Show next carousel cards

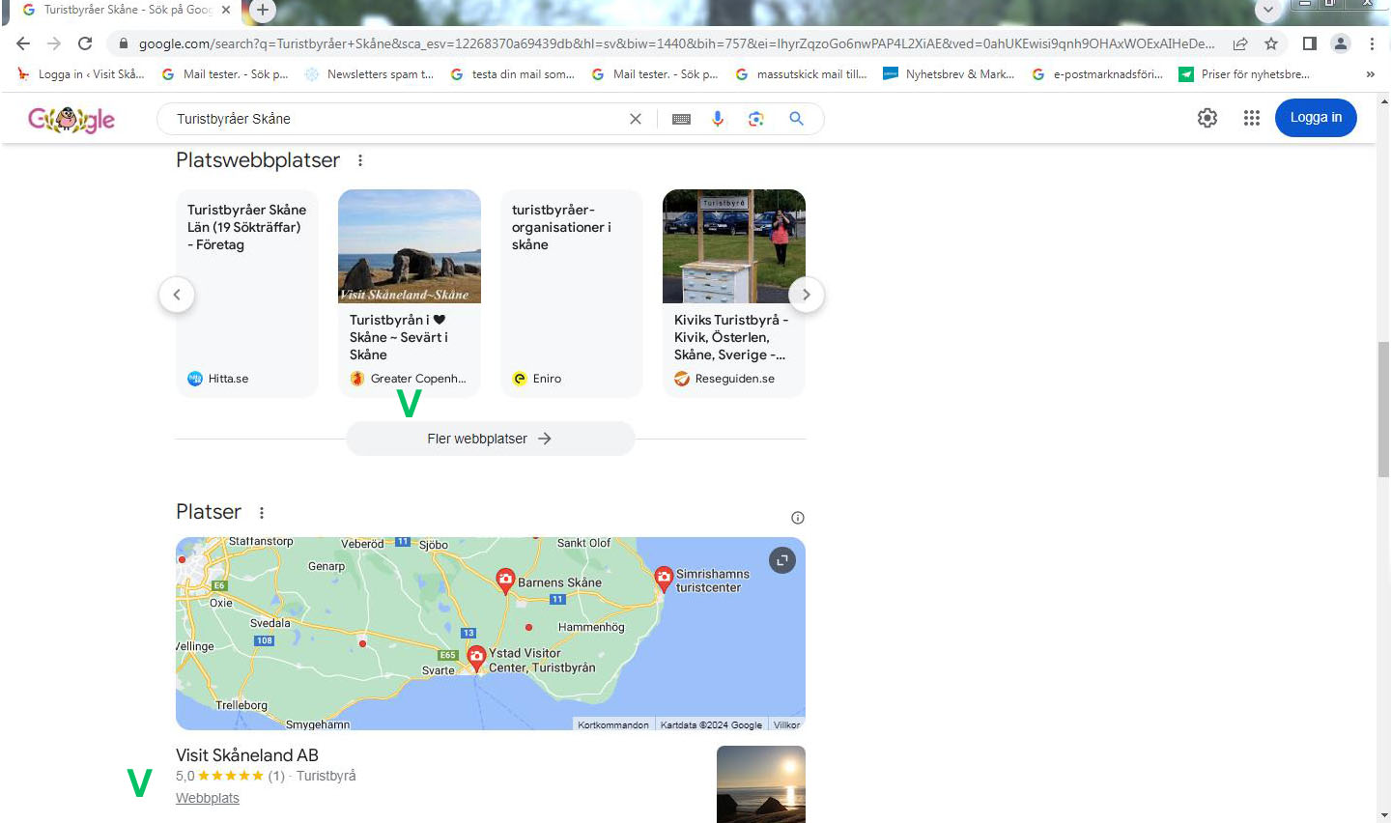click(807, 295)
